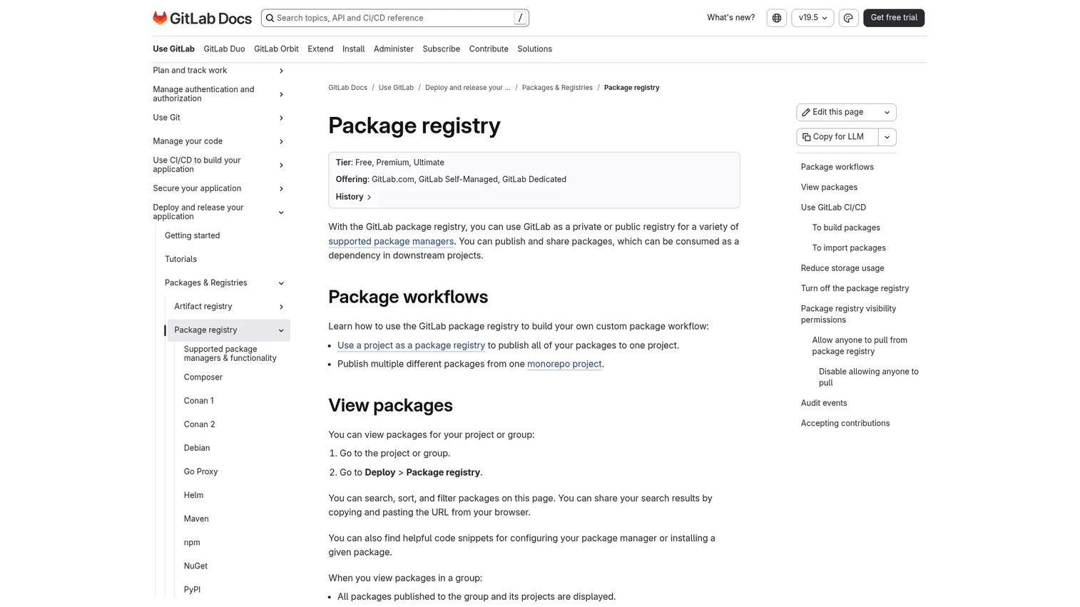Viewport: 1080px width, 607px height.
Task: Follow the monorepo project link
Action: tap(564, 364)
